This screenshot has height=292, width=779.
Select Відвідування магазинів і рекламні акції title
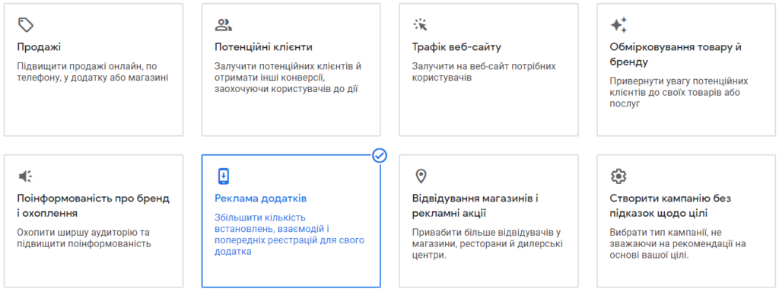(x=475, y=206)
